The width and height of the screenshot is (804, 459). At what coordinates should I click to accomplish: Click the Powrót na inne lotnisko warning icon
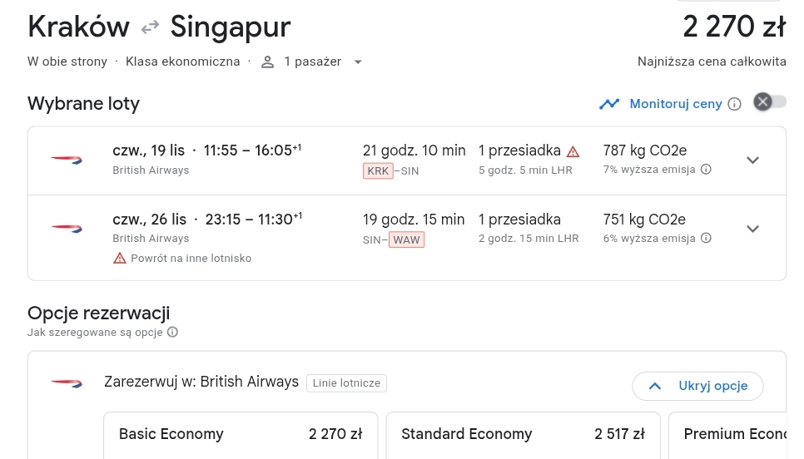(120, 258)
